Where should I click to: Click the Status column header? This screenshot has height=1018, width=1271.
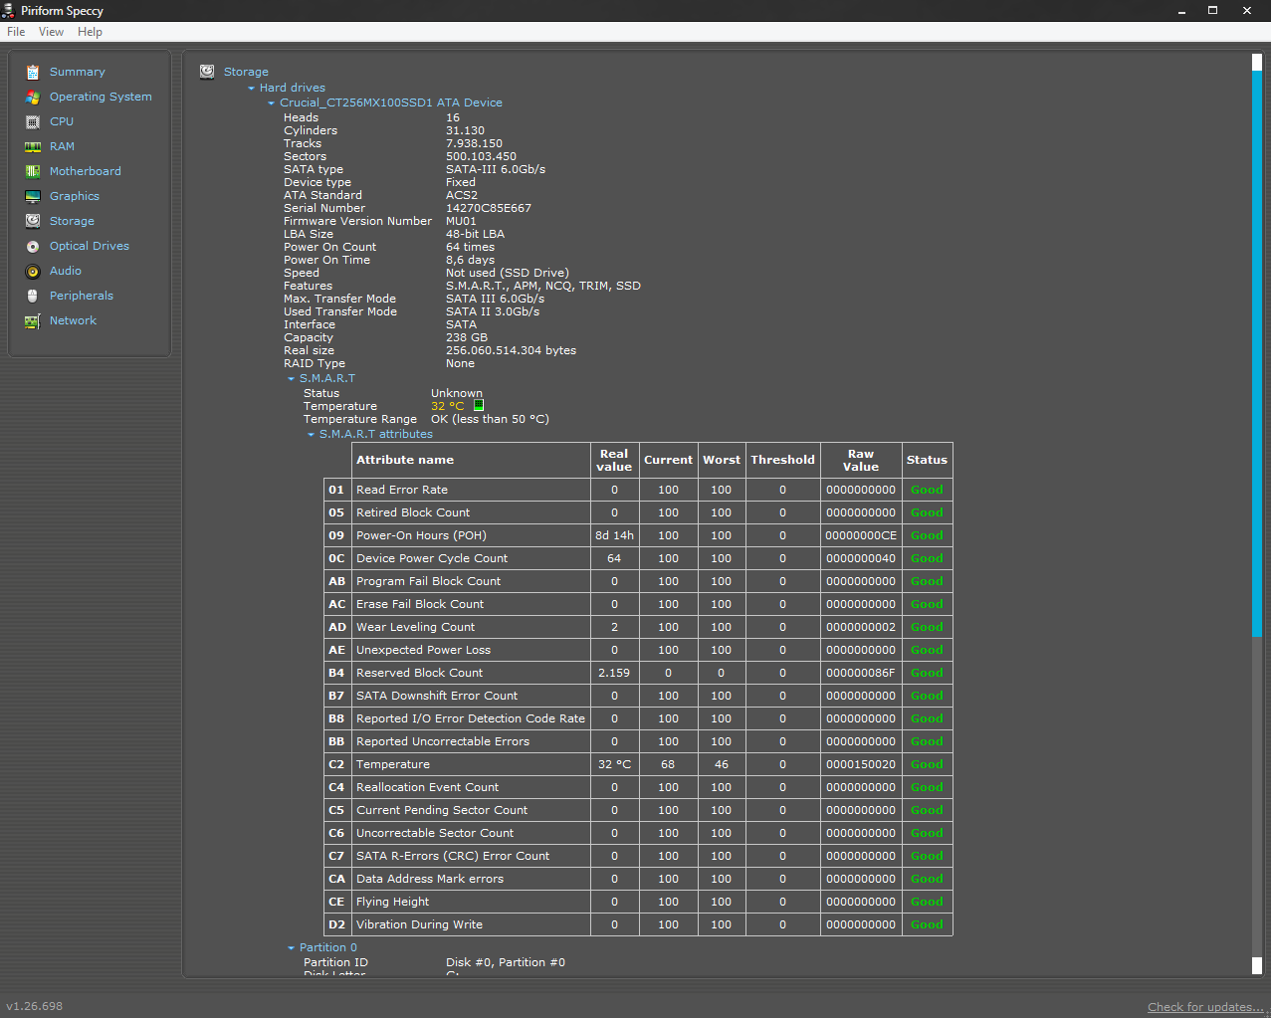(x=927, y=460)
